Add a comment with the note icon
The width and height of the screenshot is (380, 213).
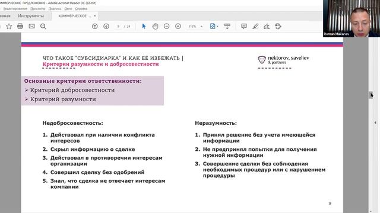pyautogui.click(x=244, y=26)
